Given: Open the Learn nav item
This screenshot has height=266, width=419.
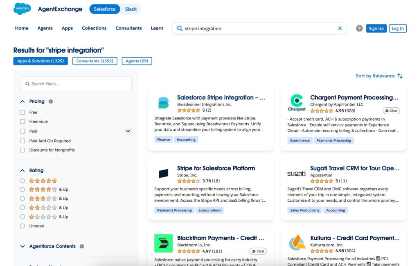Looking at the screenshot, I should click(157, 28).
